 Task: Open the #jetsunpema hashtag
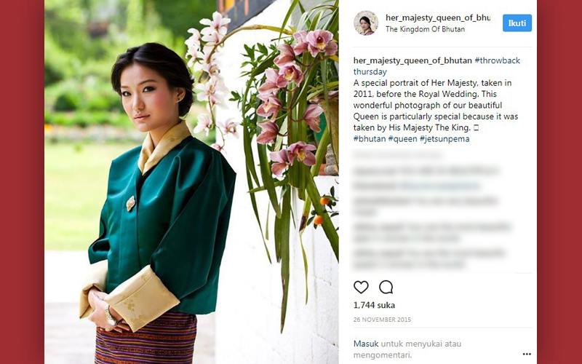pyautogui.click(x=445, y=139)
